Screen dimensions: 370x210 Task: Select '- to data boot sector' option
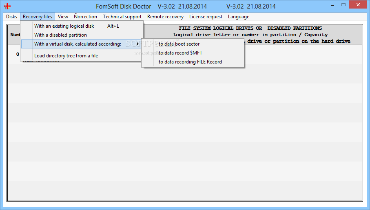(x=193, y=44)
